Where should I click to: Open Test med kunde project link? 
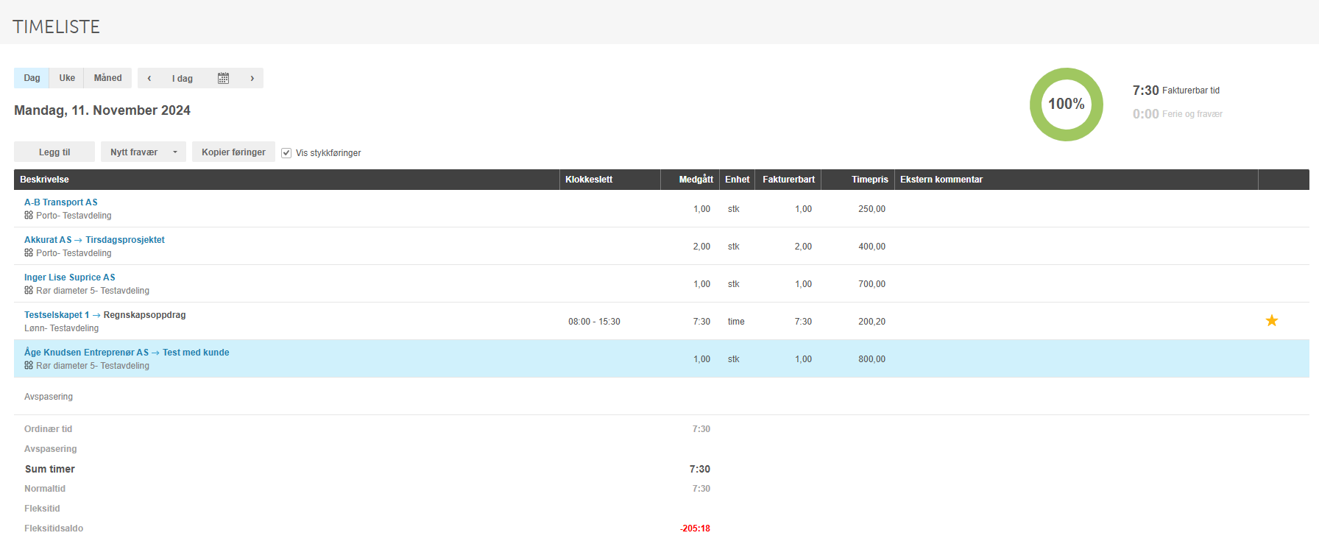coord(196,353)
